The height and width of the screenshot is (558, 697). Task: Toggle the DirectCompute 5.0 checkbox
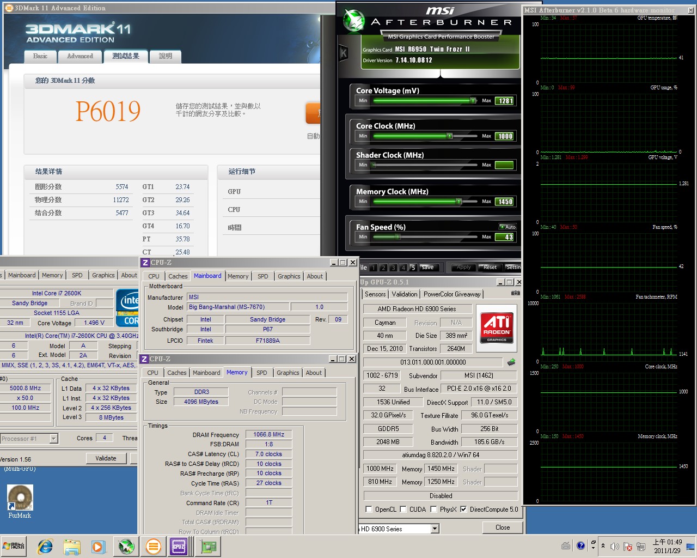point(463,510)
